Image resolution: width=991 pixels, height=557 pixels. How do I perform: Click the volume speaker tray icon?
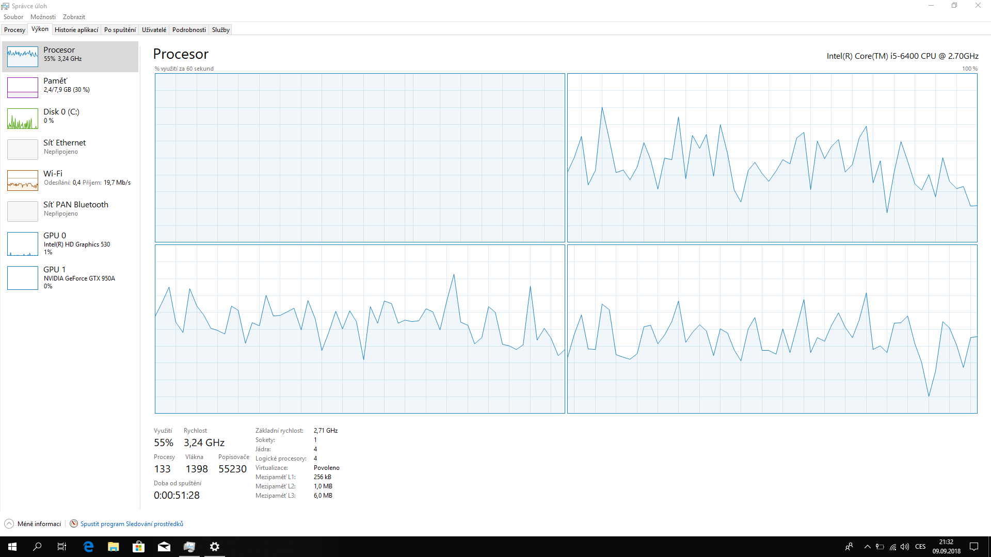(x=905, y=547)
